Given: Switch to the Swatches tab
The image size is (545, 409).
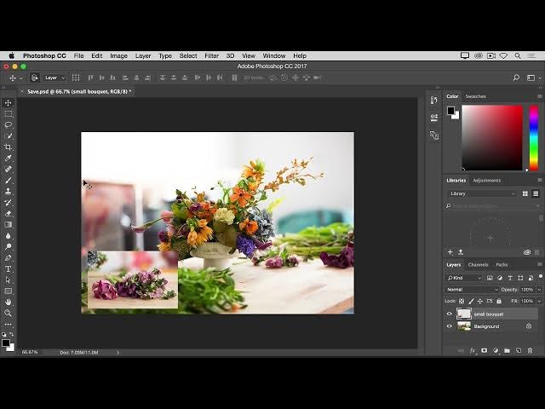Looking at the screenshot, I should (475, 96).
